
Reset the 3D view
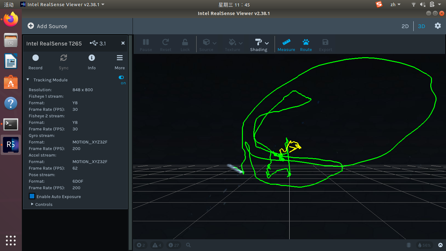click(166, 45)
